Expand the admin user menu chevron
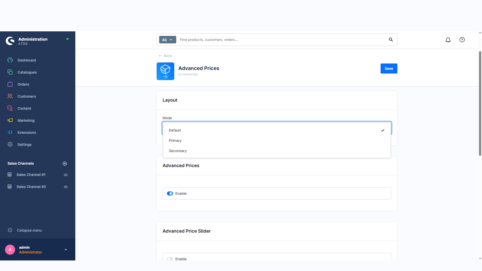Screen dimensions: 482x271 (66, 250)
